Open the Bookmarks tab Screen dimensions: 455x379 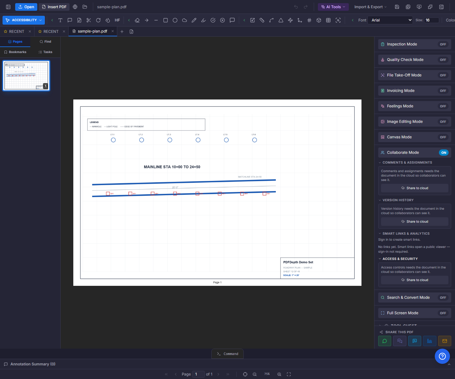(15, 52)
